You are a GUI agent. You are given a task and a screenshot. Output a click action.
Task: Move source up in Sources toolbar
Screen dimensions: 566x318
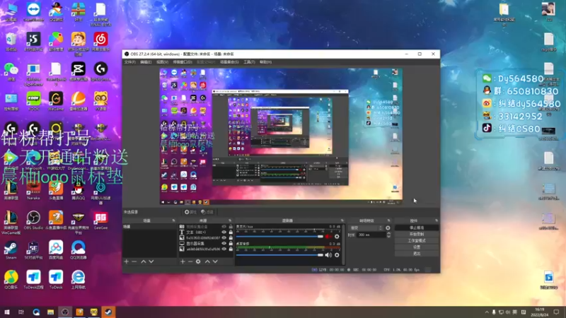207,261
